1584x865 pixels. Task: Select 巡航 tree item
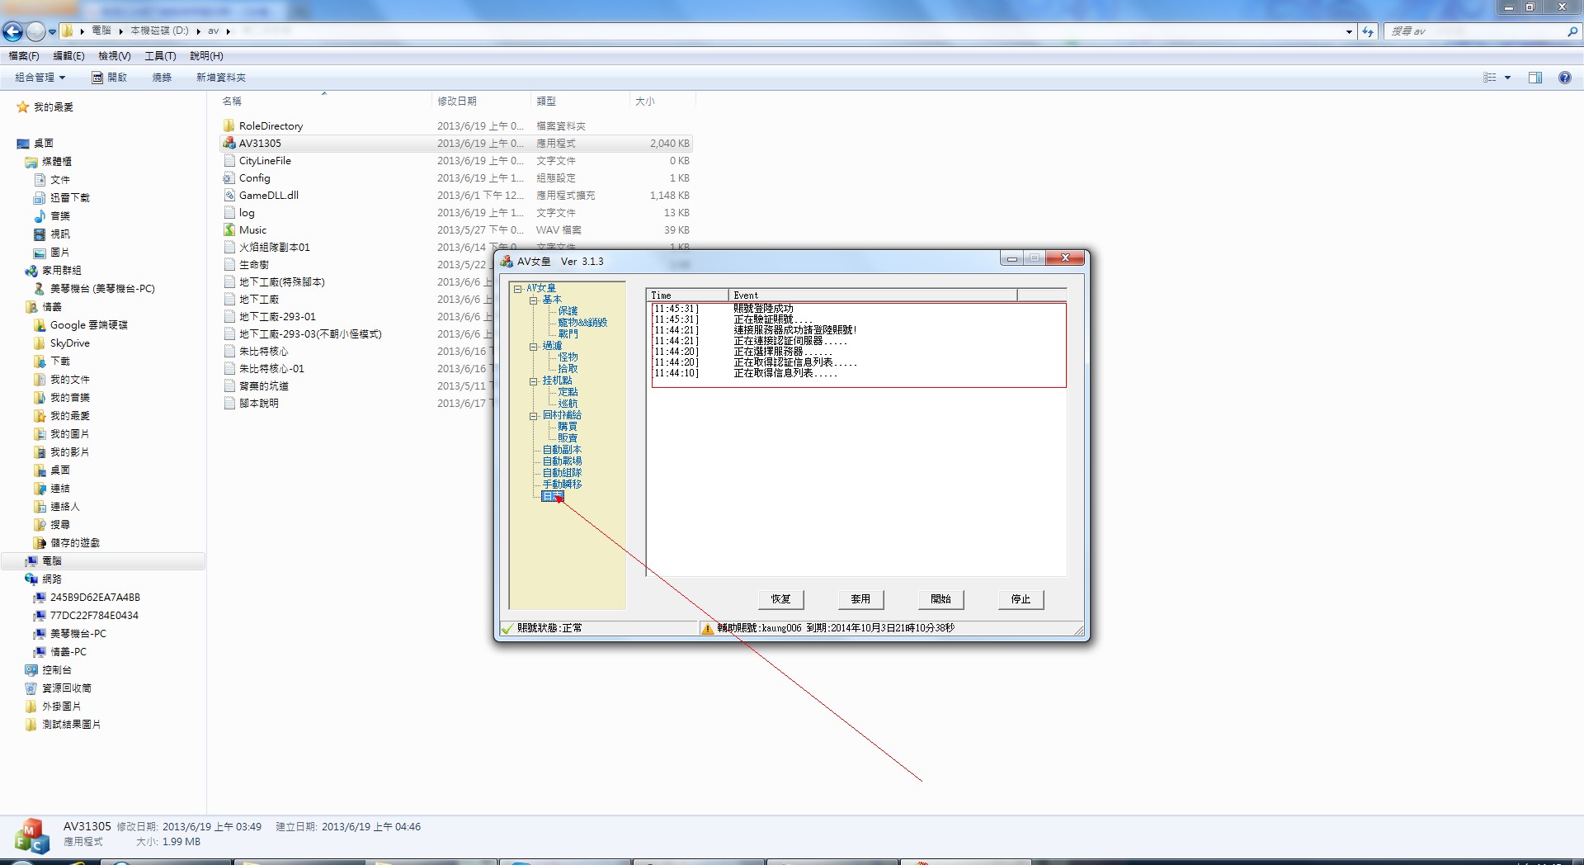click(568, 404)
